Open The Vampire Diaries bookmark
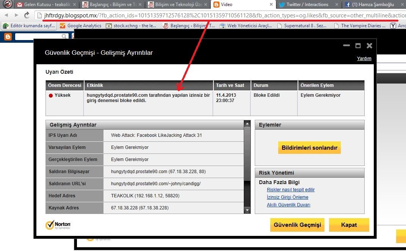406x251 pixels. click(360, 26)
